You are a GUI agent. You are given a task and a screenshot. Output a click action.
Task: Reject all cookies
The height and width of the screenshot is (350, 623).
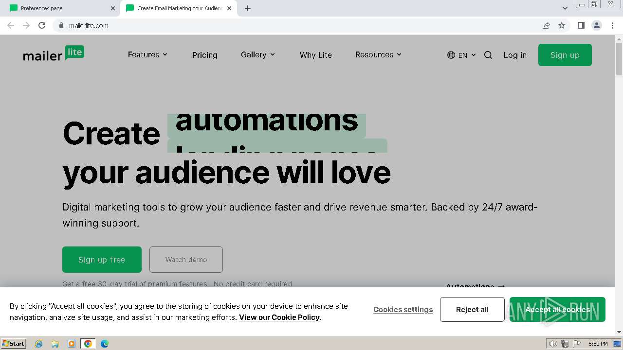(x=472, y=309)
